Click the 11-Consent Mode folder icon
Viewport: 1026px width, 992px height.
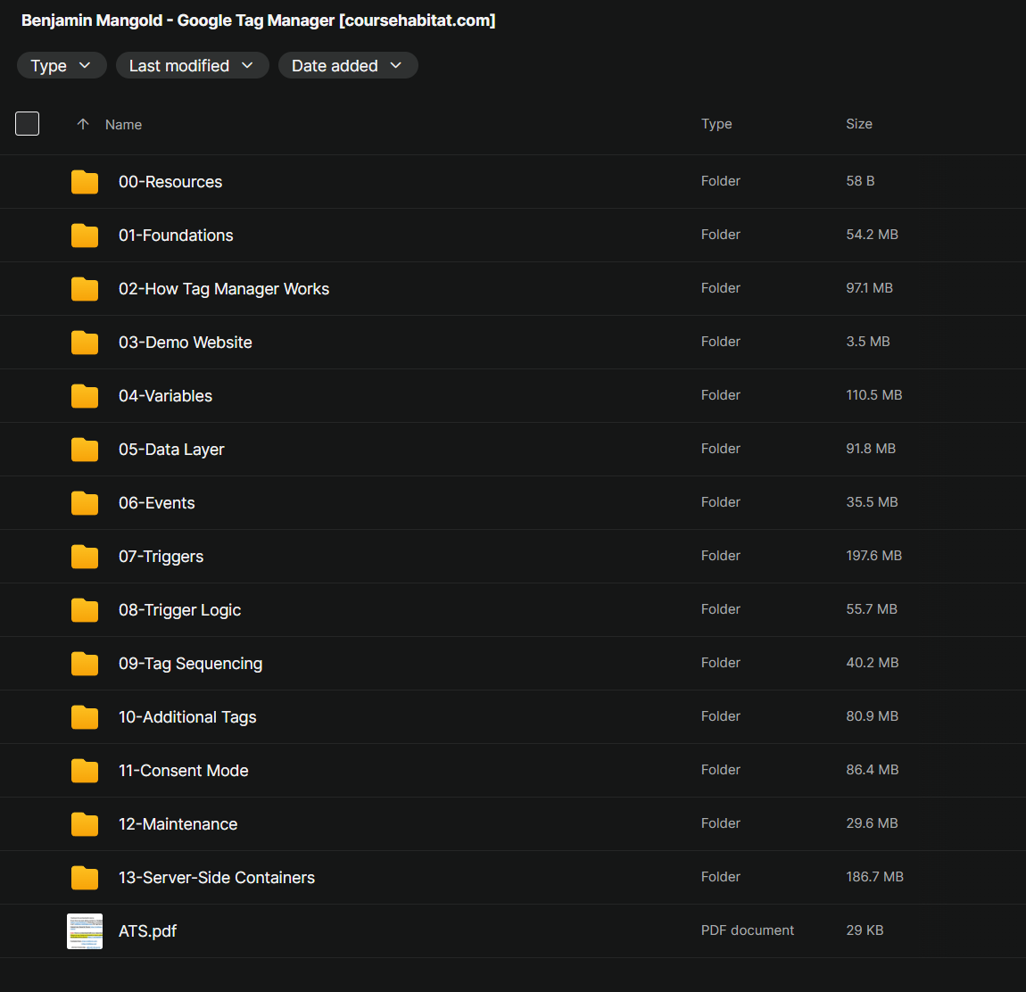[85, 771]
